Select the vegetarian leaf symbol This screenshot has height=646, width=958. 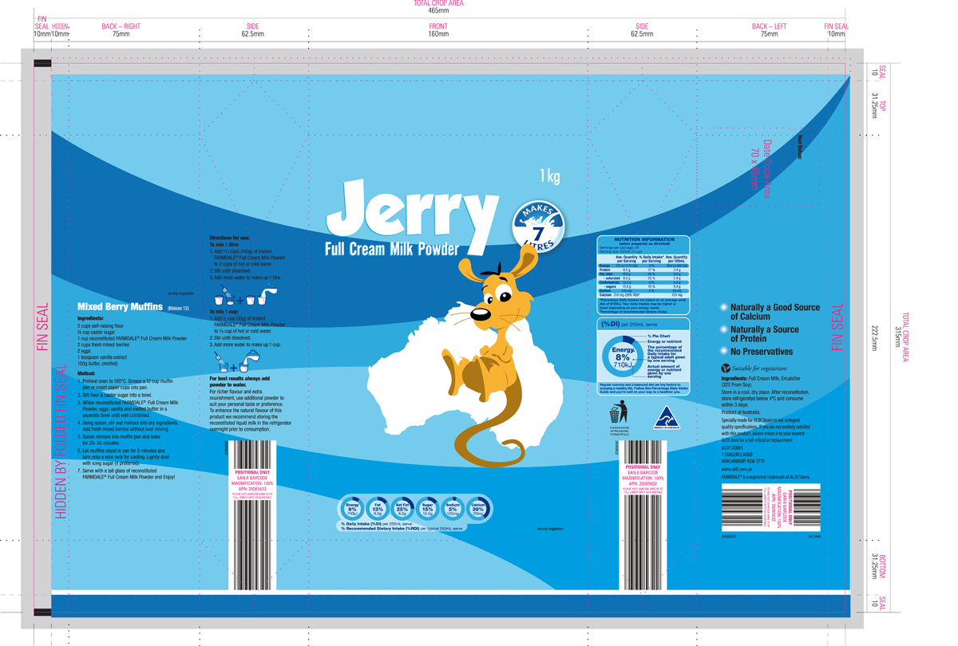[x=726, y=368]
